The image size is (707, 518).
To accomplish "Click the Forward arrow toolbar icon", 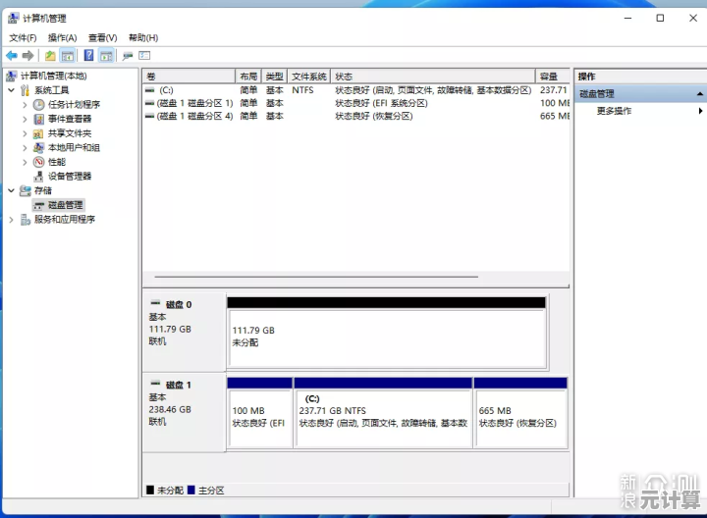I will 28,56.
